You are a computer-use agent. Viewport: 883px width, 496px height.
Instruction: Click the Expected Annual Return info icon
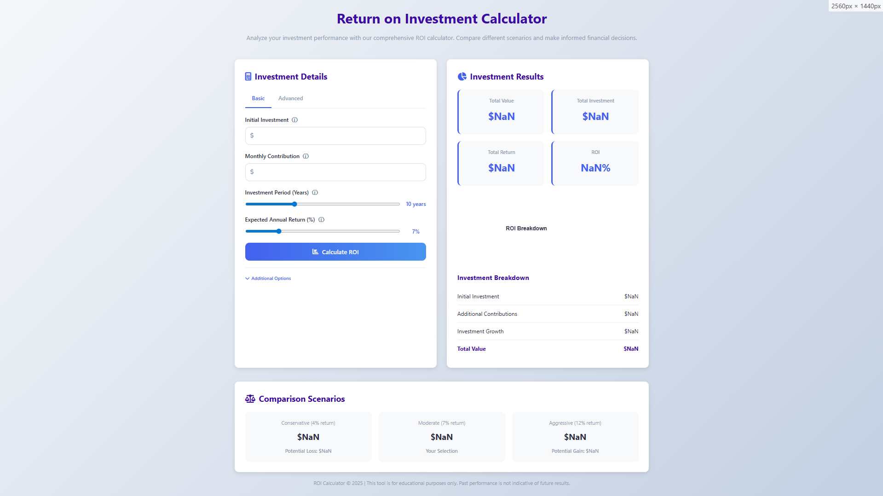(x=322, y=220)
